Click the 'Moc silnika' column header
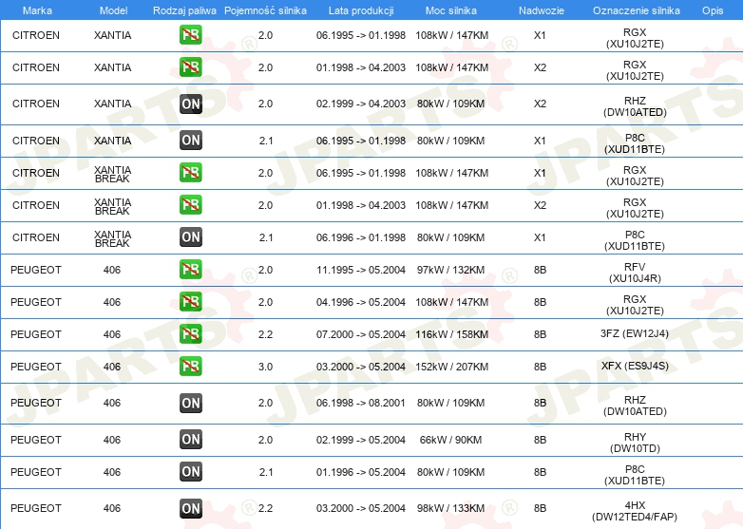 click(x=451, y=10)
